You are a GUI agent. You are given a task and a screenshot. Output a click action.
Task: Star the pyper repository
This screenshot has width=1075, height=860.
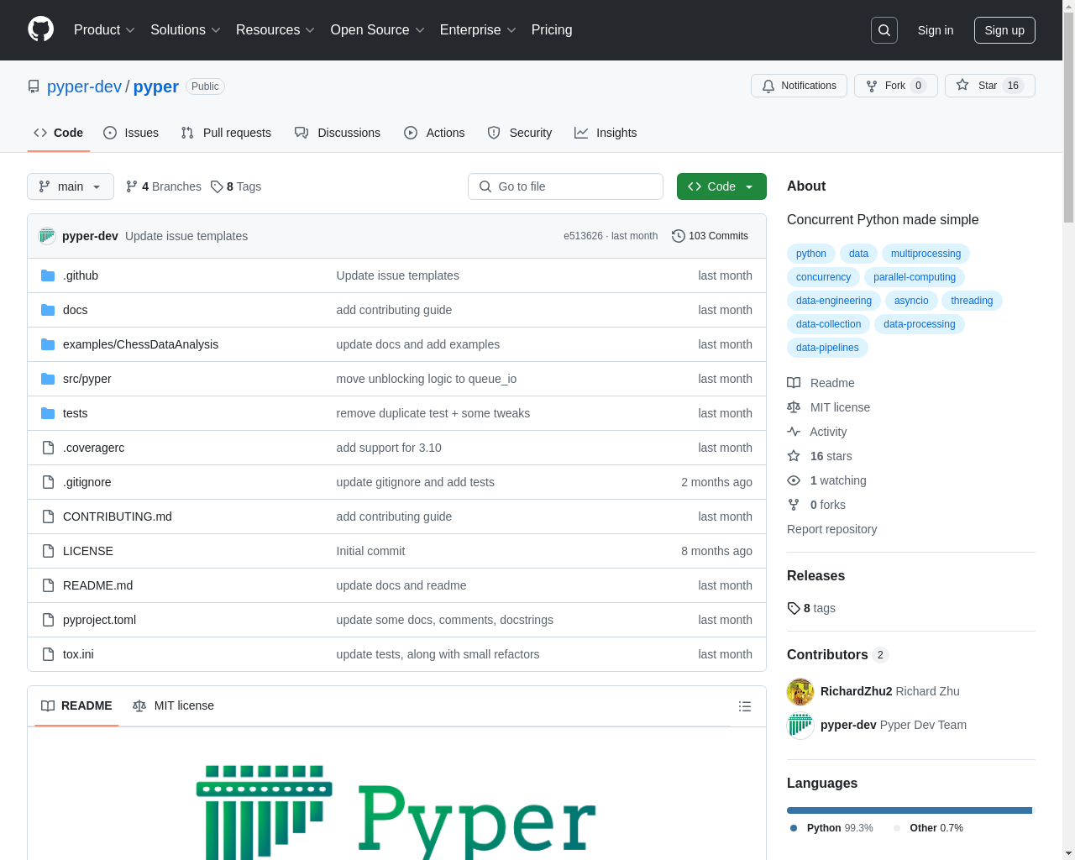click(x=989, y=86)
